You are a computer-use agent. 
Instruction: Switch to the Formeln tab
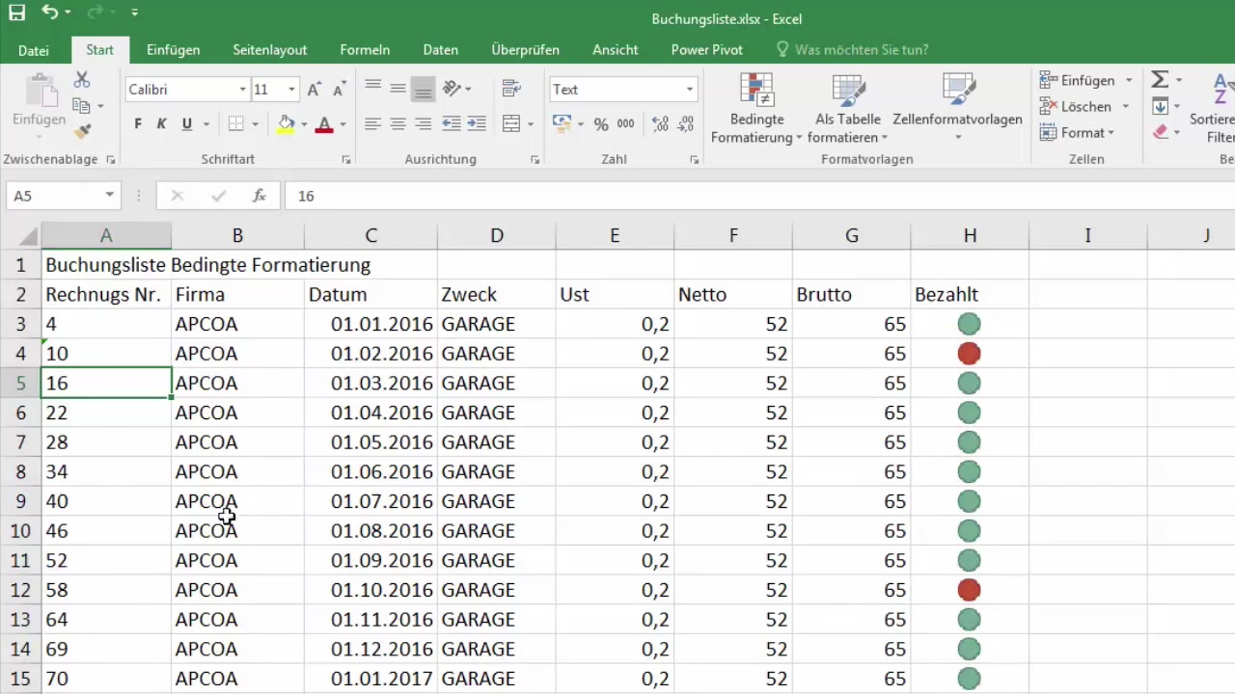click(365, 50)
